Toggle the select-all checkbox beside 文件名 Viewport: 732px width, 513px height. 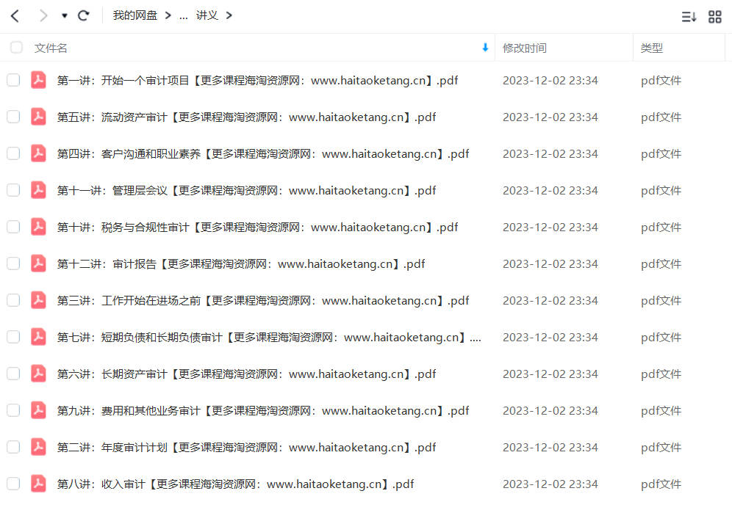point(16,48)
